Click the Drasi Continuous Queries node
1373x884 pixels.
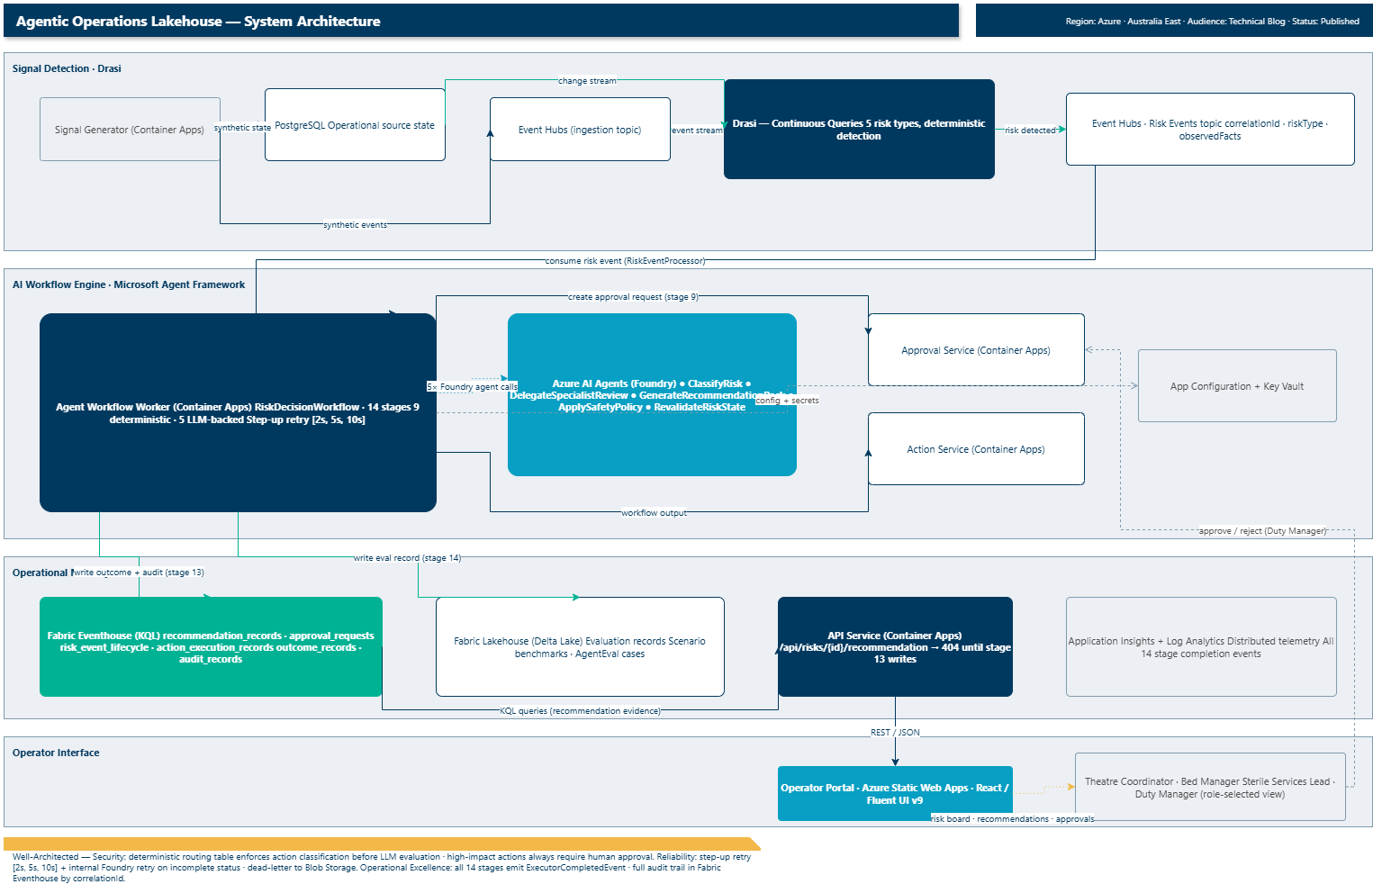click(859, 130)
